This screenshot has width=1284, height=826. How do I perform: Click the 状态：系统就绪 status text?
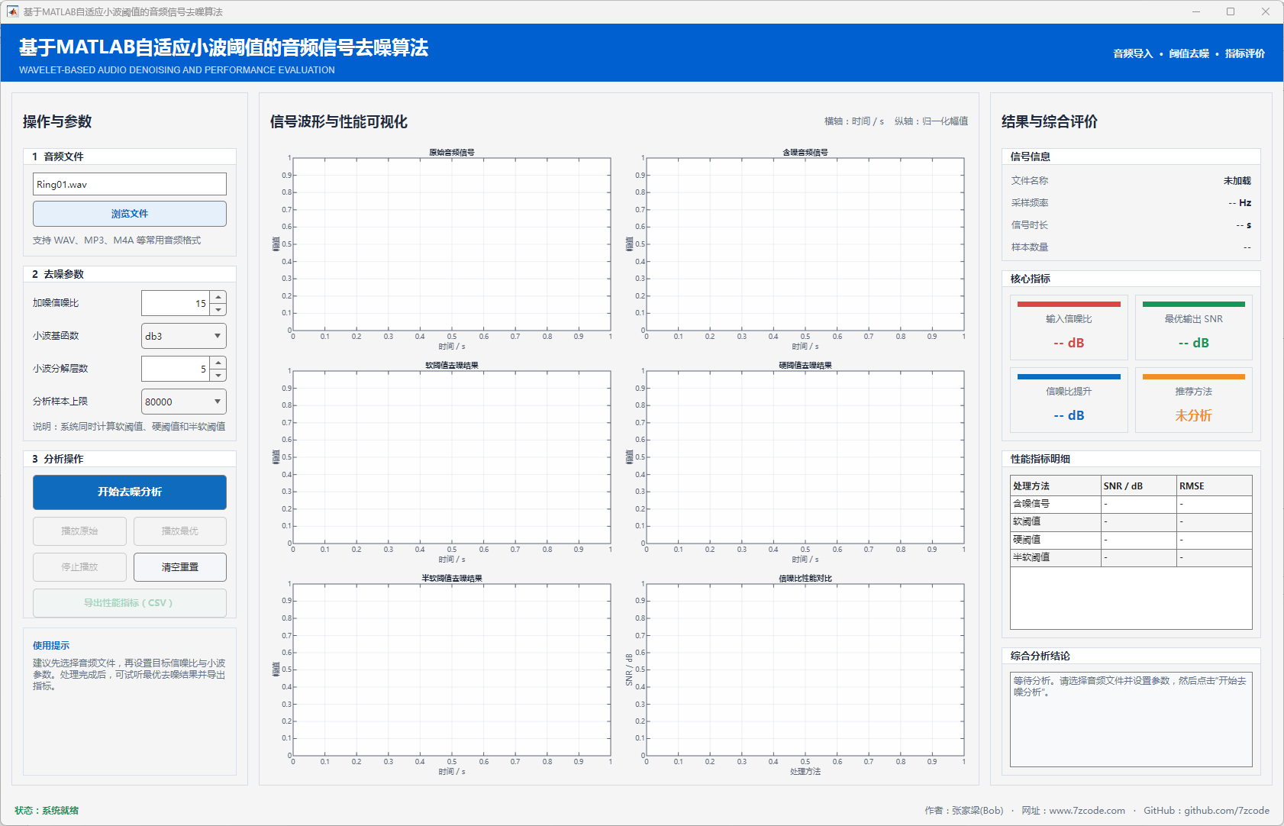(47, 811)
